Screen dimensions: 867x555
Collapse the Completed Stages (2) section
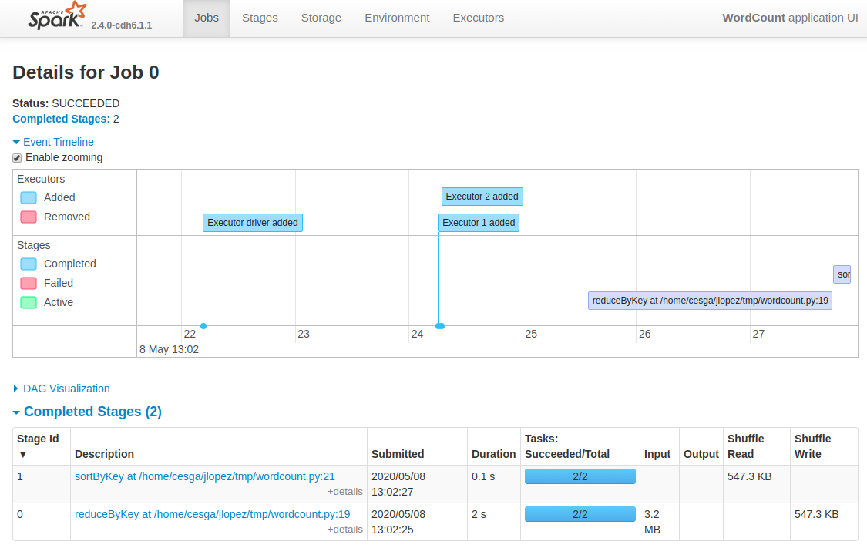[x=87, y=412]
